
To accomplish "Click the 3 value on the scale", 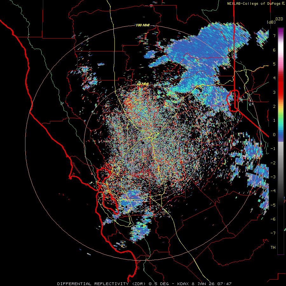I will click(x=274, y=92).
